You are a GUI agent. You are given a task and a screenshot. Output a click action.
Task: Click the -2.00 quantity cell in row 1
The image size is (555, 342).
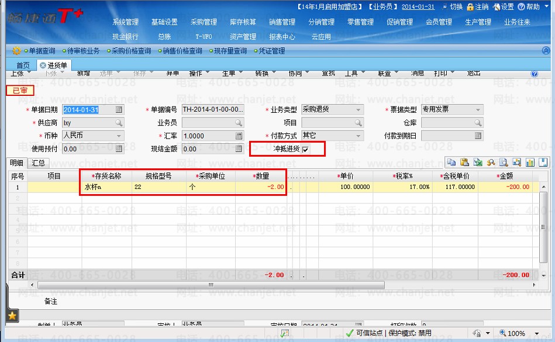click(x=260, y=187)
